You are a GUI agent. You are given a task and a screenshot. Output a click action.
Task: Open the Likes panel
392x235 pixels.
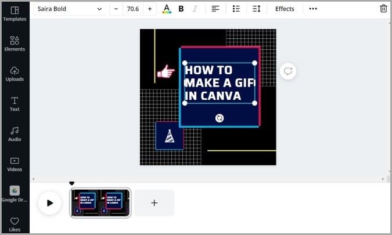point(15,224)
